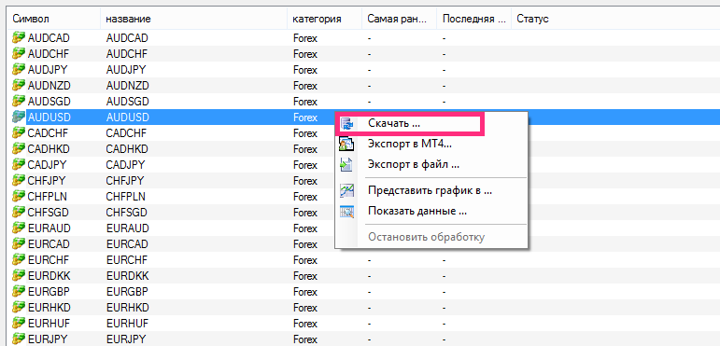The image size is (720, 346).
Task: Click the symbol icon next to CADJPY
Action: point(19,164)
